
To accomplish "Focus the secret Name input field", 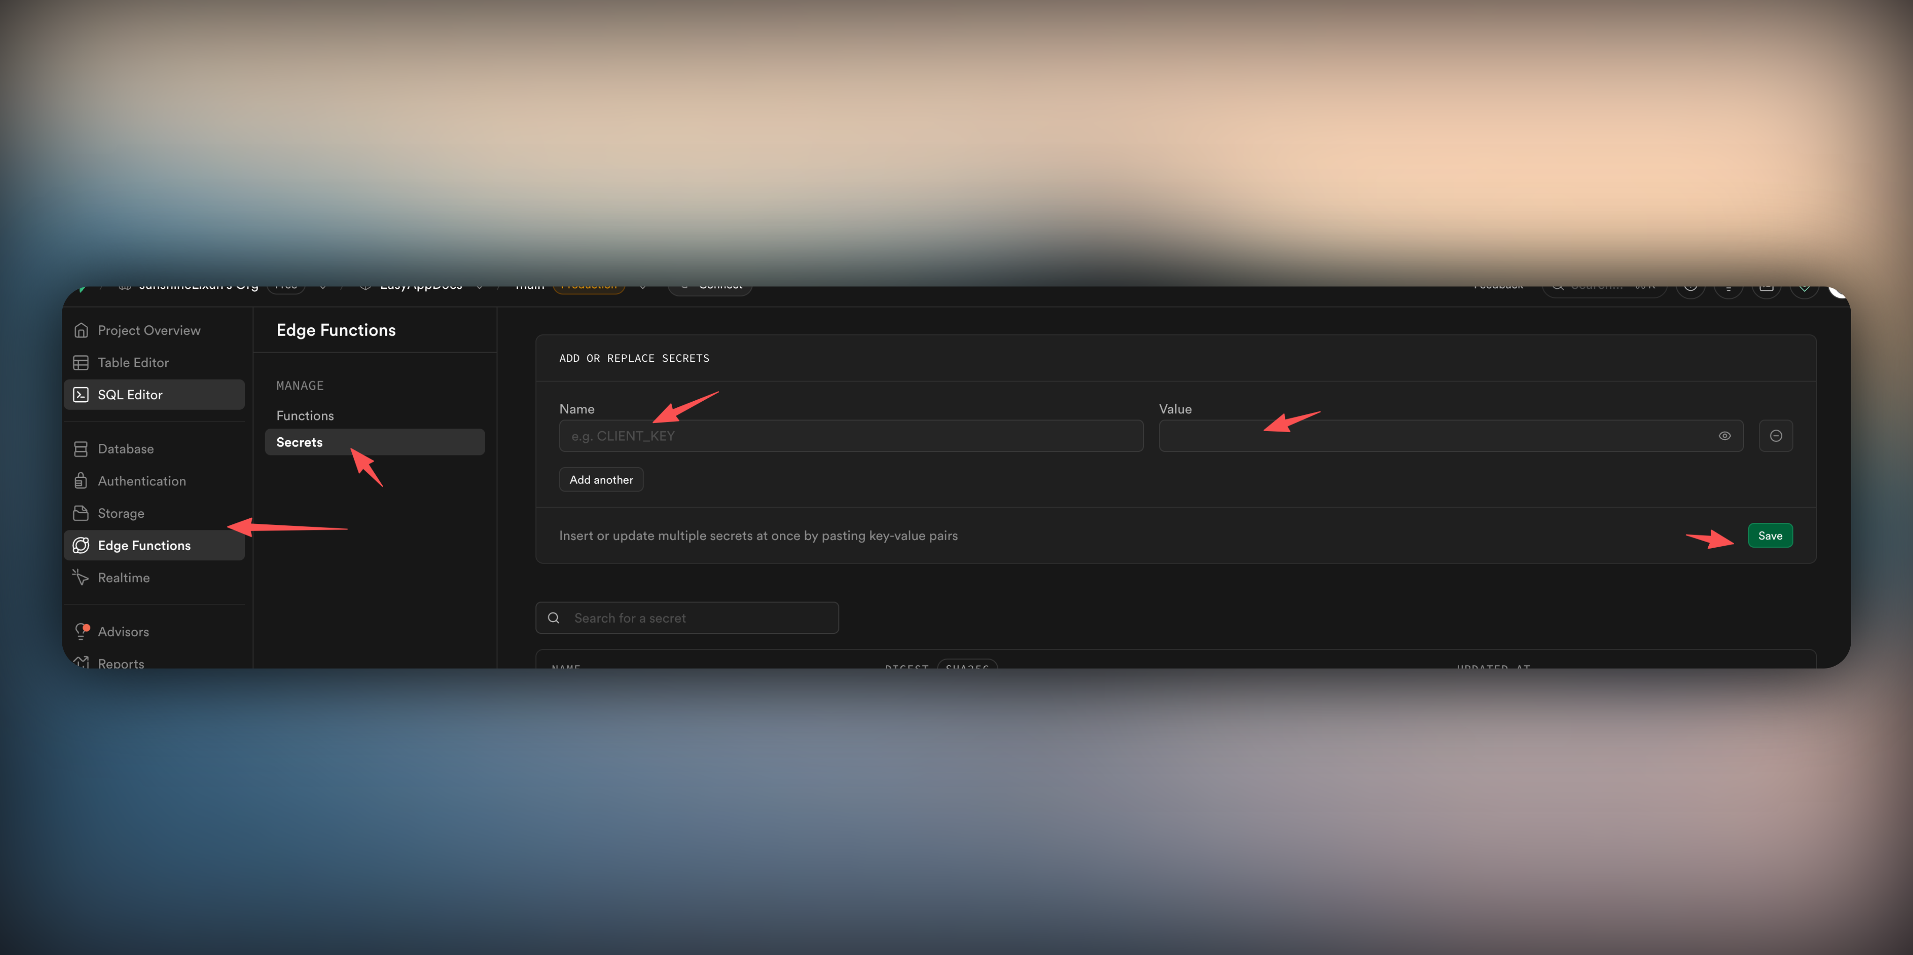I will 850,436.
